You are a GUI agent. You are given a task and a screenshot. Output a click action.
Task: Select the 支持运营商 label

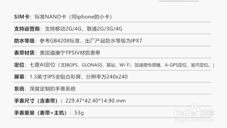point(27,29)
